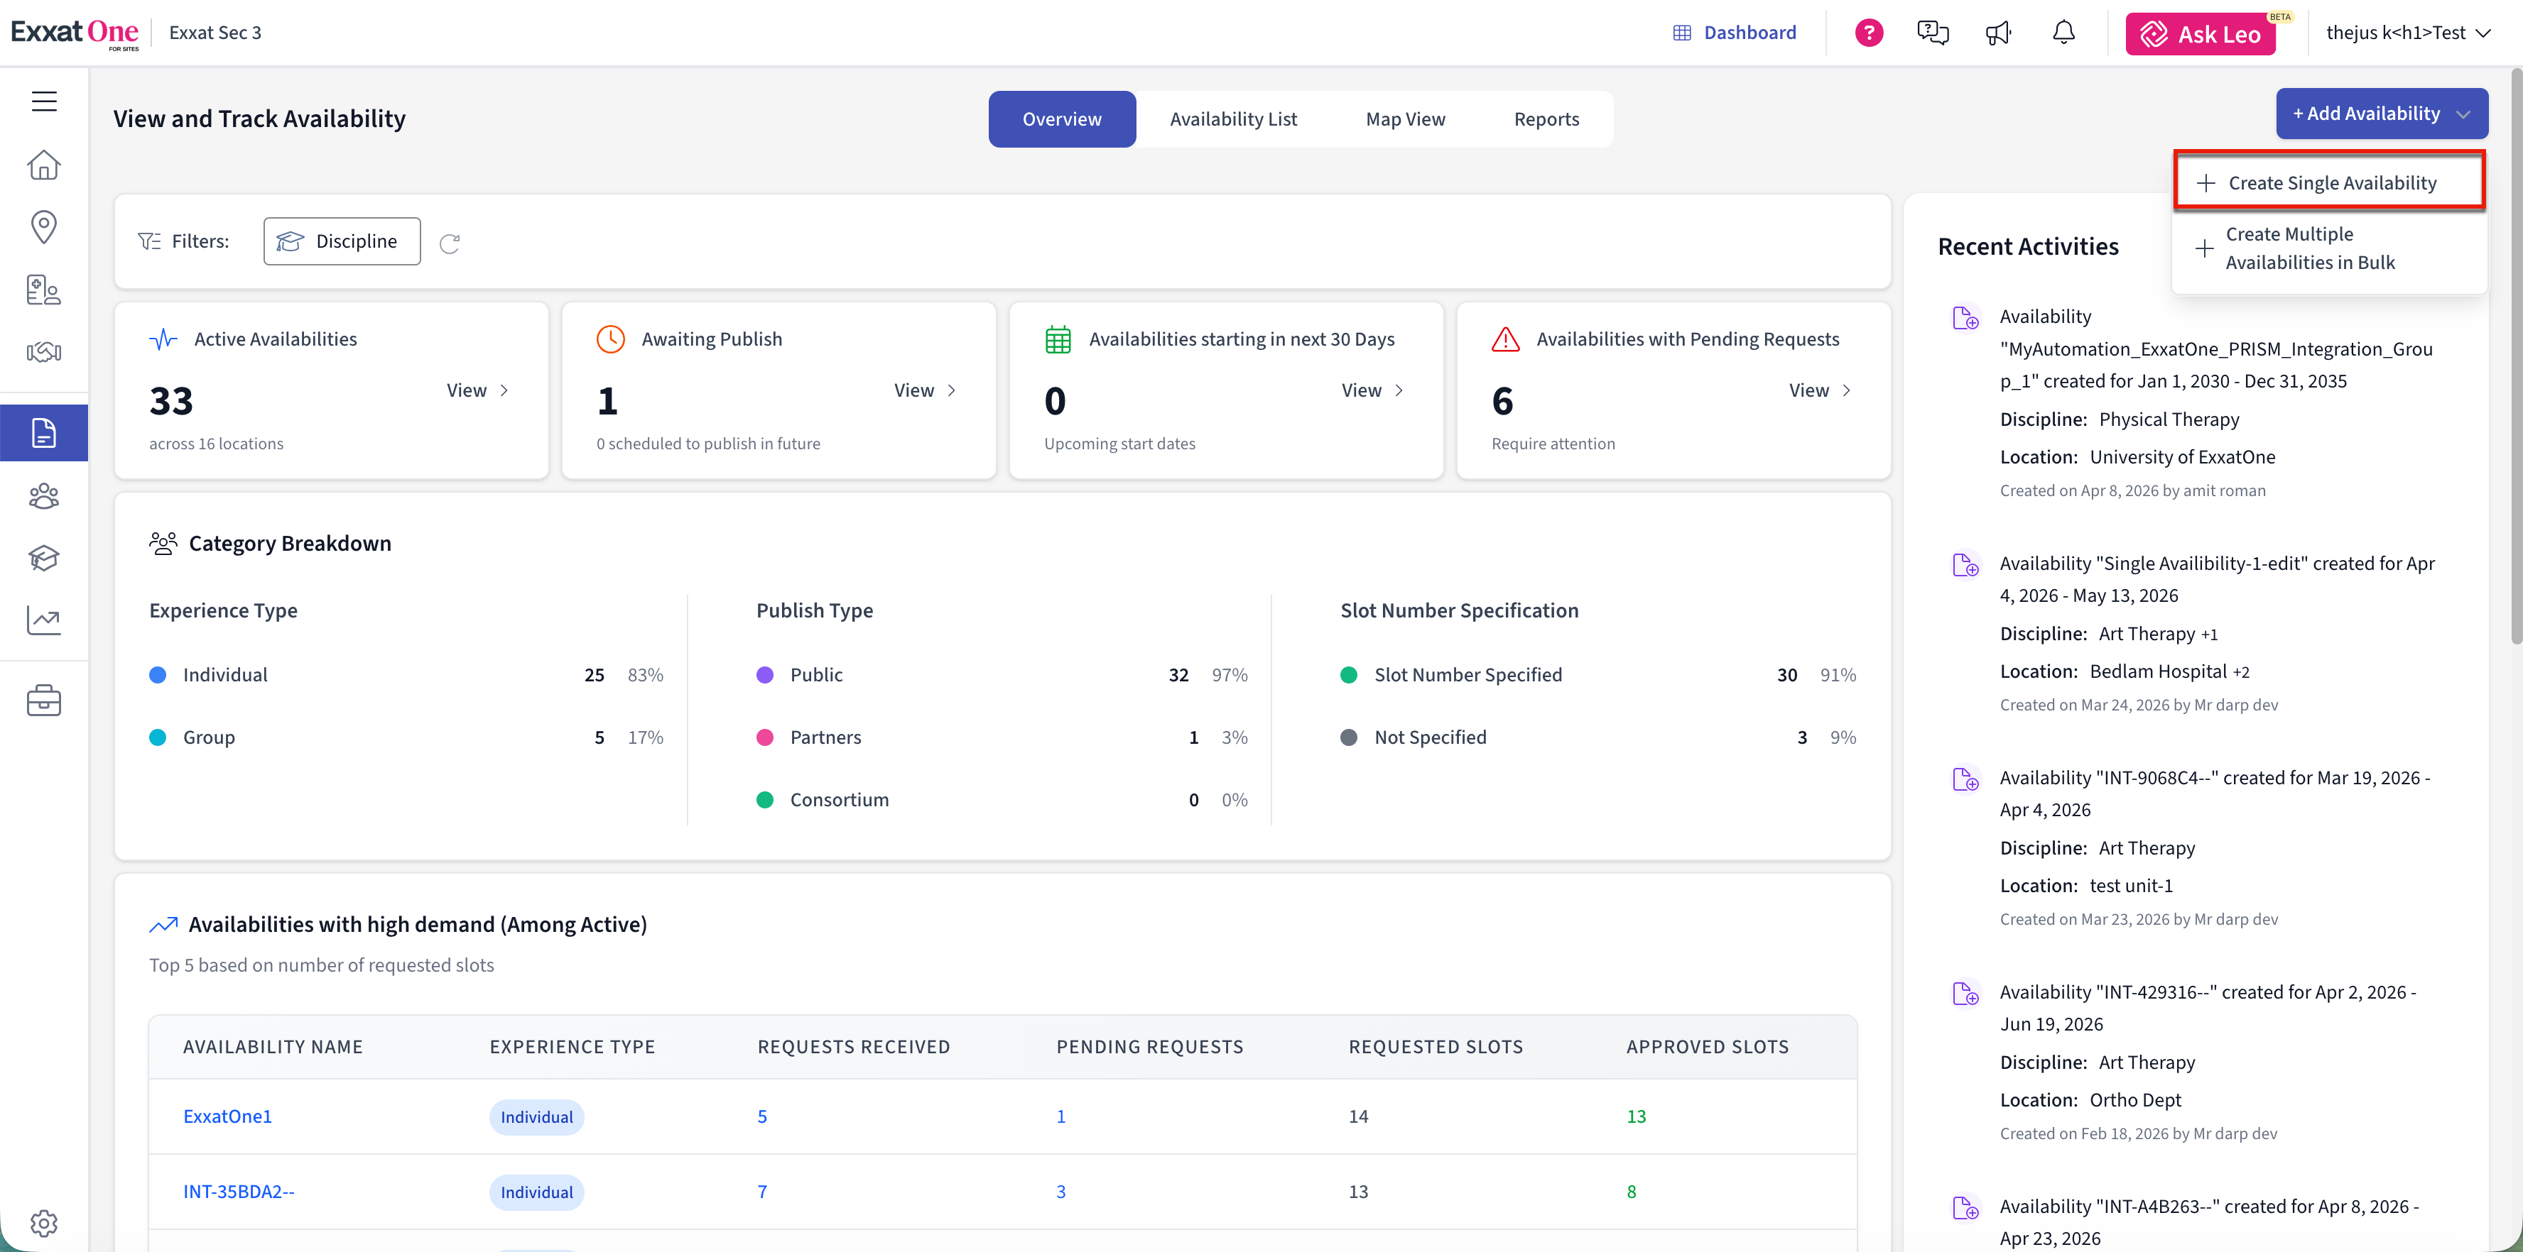Open the red help question mark icon
This screenshot has width=2523, height=1252.
1869,33
